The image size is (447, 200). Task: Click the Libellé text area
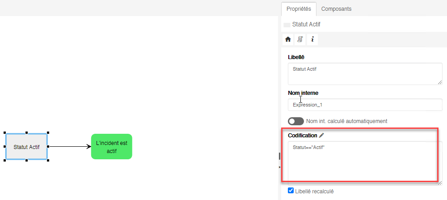coord(365,73)
